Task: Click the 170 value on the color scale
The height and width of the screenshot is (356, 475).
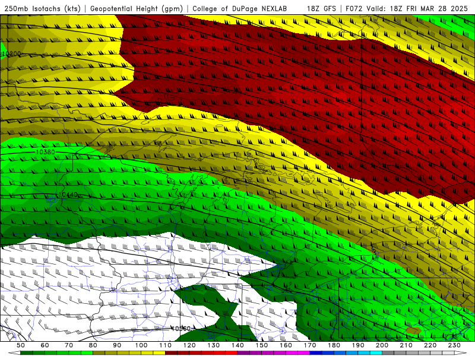Action: click(x=310, y=345)
